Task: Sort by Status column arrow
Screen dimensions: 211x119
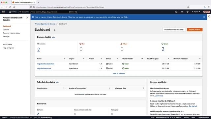Action: tap(117, 59)
